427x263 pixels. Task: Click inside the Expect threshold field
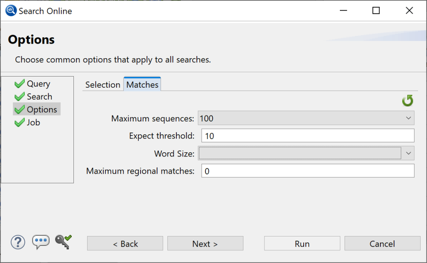tap(307, 136)
